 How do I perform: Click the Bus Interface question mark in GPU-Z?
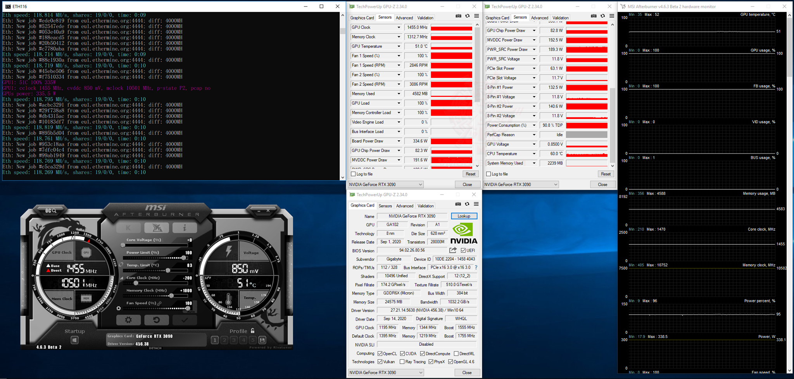click(x=476, y=267)
